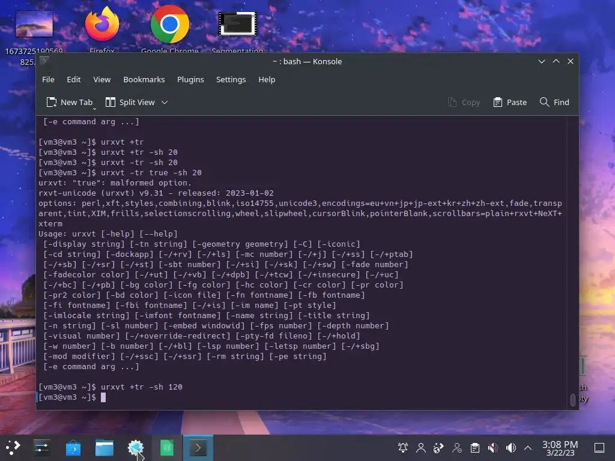Open the View menu

click(102, 80)
